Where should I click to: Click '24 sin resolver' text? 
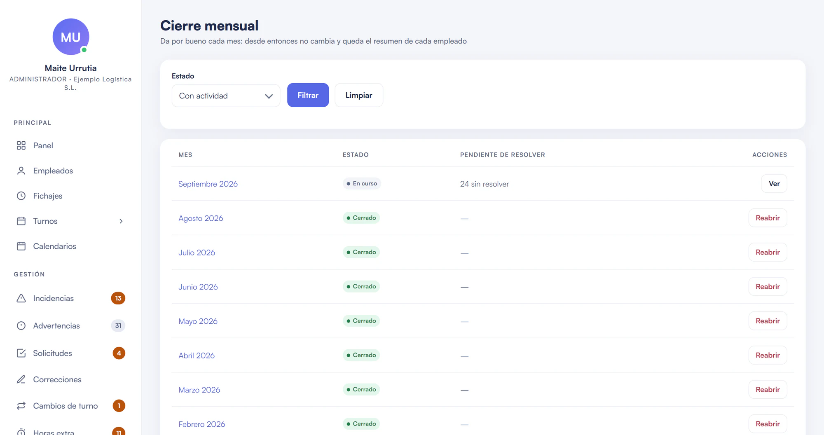[x=485, y=184]
